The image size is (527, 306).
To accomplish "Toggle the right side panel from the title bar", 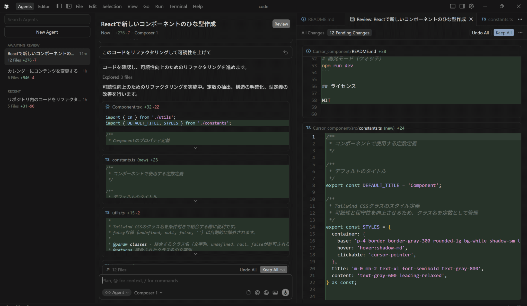I will point(462,6).
